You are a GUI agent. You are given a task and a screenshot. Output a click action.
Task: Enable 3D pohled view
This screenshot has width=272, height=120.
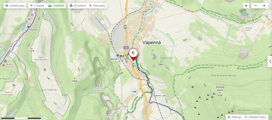tap(78, 6)
